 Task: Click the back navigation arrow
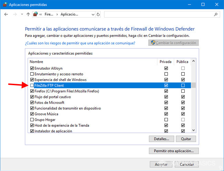pyautogui.click(x=7, y=14)
